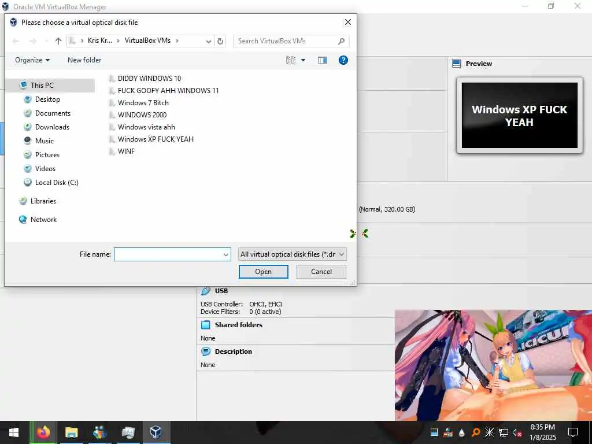Click the change view layout icon
This screenshot has height=444, width=592.
coord(291,60)
